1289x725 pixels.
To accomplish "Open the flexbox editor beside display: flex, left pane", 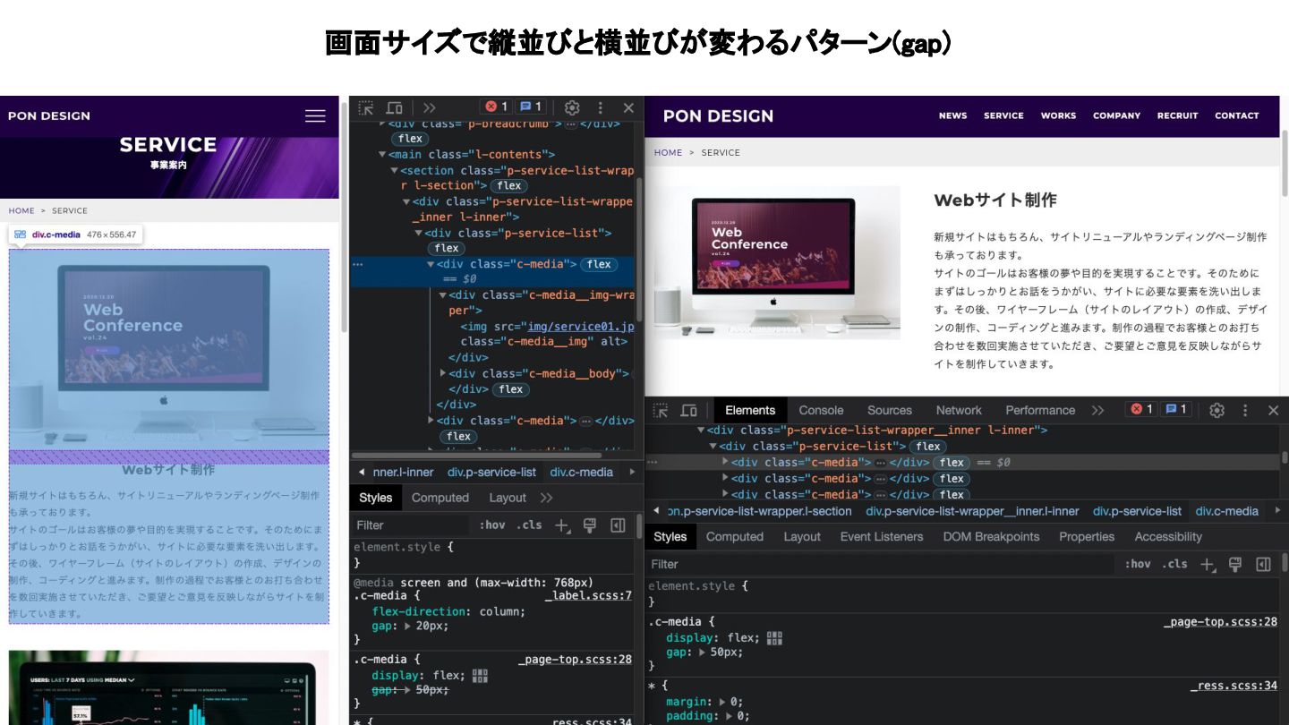I will 480,676.
